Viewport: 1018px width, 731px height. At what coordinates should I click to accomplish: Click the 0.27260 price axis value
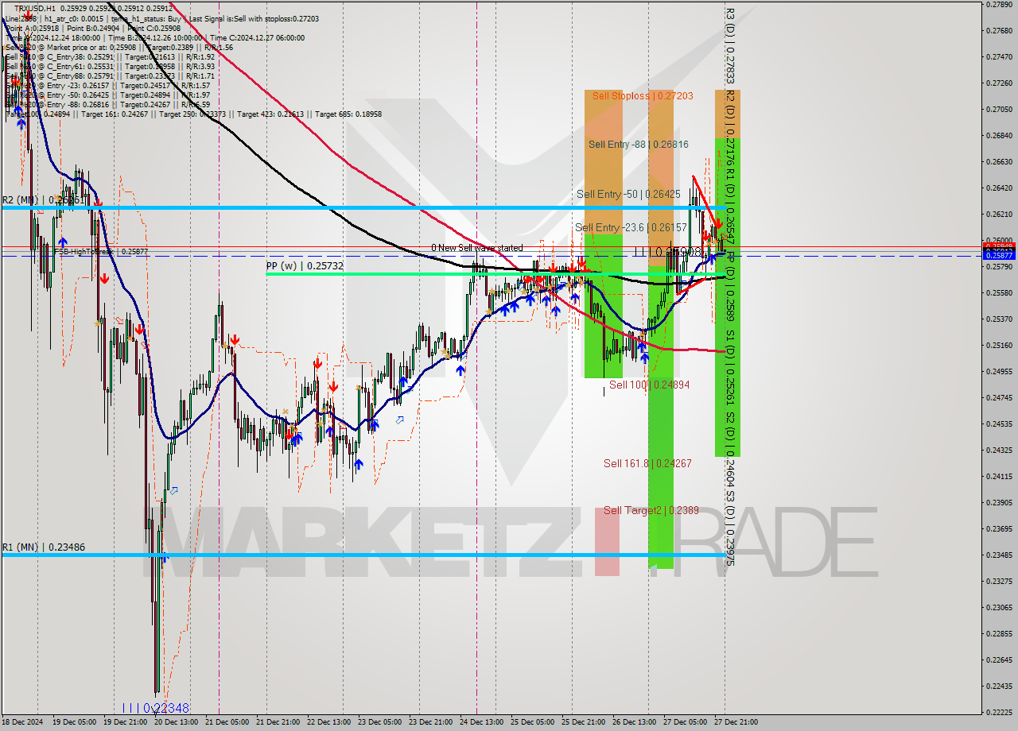point(999,83)
